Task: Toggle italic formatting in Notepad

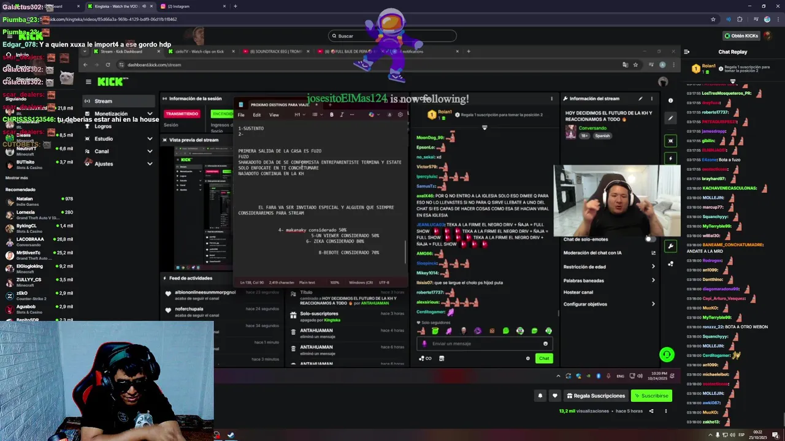Action: point(342,115)
